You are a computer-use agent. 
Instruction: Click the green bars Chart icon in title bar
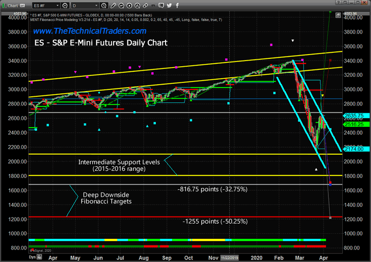tap(4, 6)
